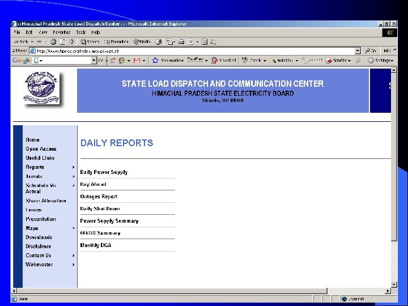Expand the Contact Us submenu arrow

(x=73, y=256)
